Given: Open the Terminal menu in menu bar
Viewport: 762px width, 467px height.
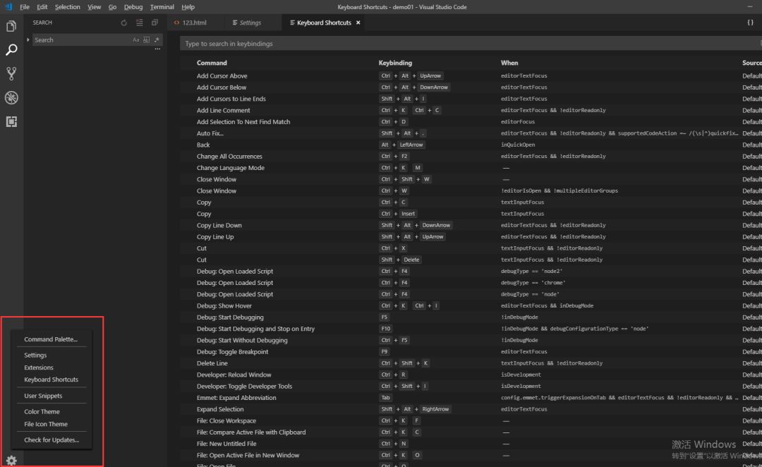Looking at the screenshot, I should click(x=162, y=7).
